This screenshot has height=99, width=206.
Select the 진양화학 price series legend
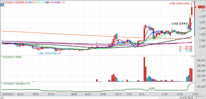click(9, 2)
